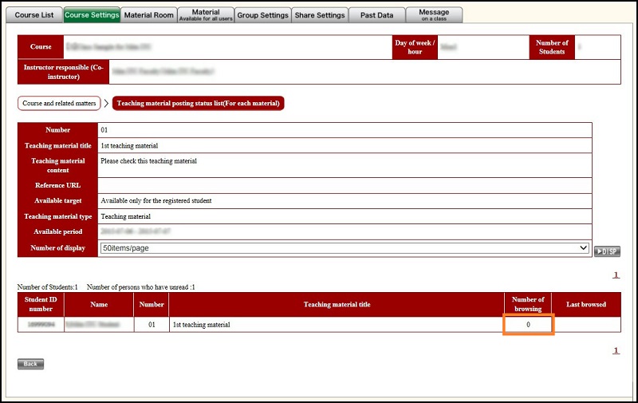Viewport: 638px width, 403px height.
Task: Click page 1 link below the table
Action: [616, 350]
